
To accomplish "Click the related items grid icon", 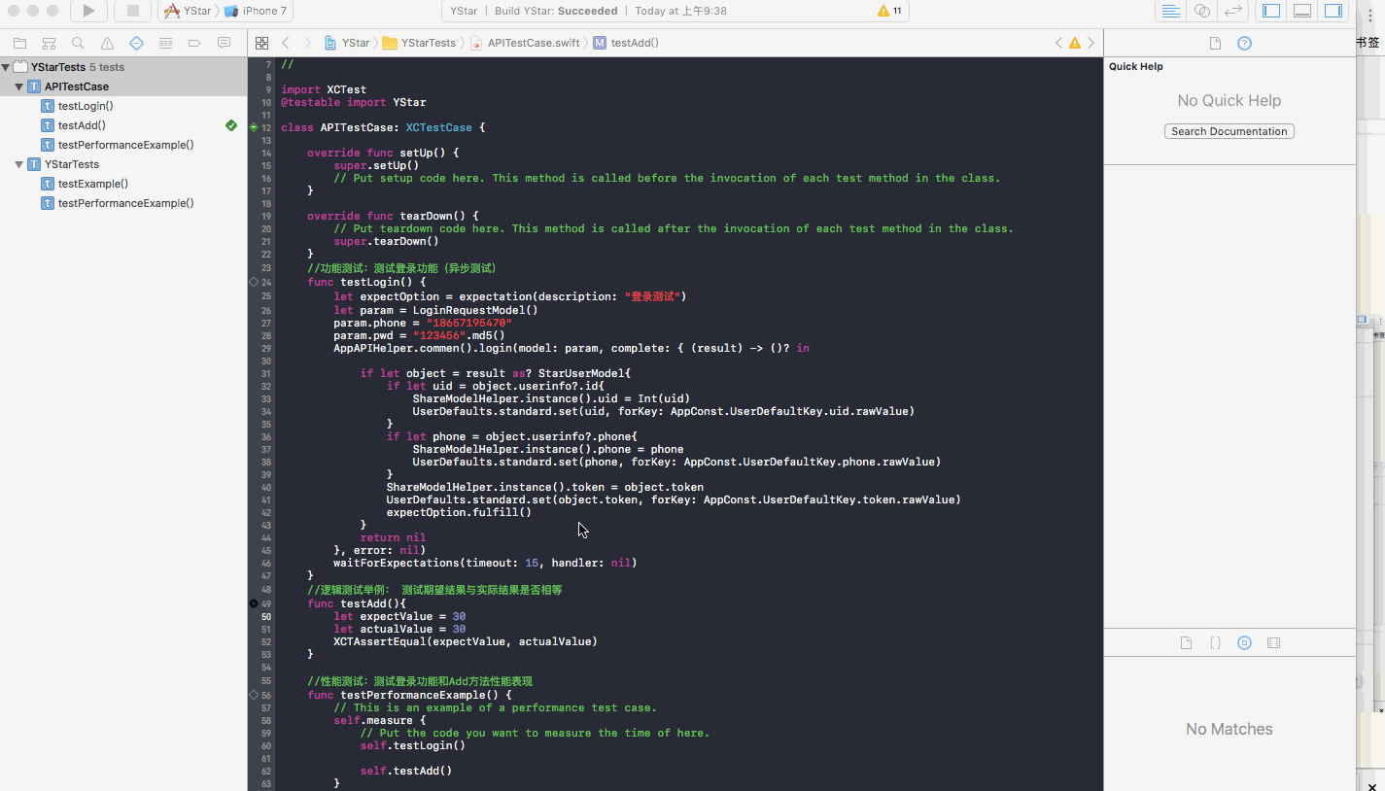I will click(x=261, y=44).
